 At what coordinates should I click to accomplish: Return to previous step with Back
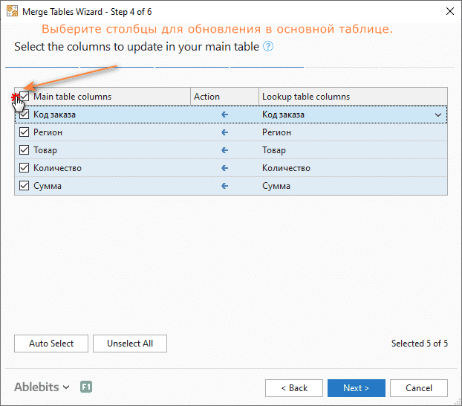[294, 388]
